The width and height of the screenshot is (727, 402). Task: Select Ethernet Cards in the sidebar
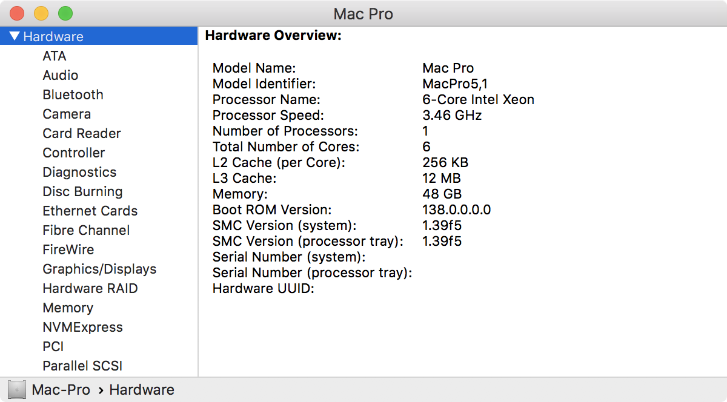click(90, 211)
